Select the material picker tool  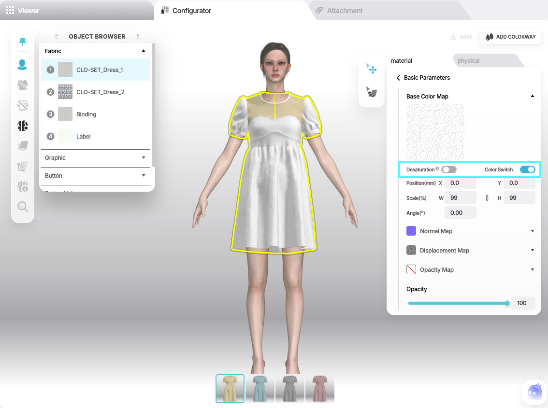(x=372, y=92)
